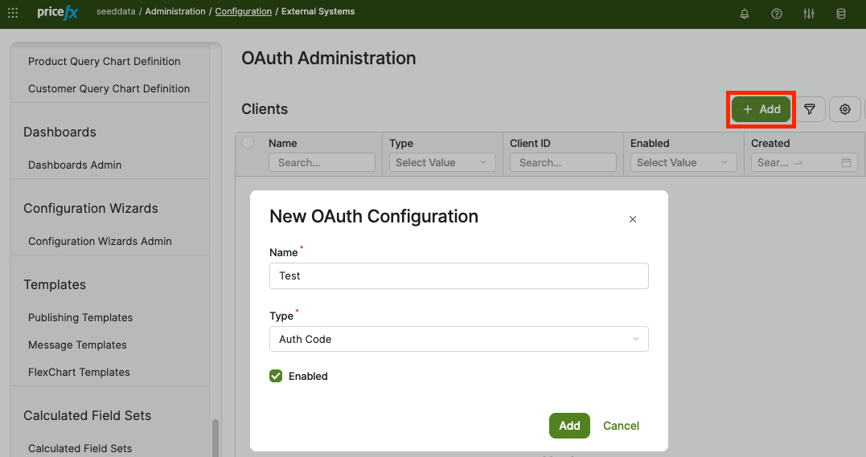866x457 pixels.
Task: Go to Configuration breadcrumb link
Action: [244, 11]
